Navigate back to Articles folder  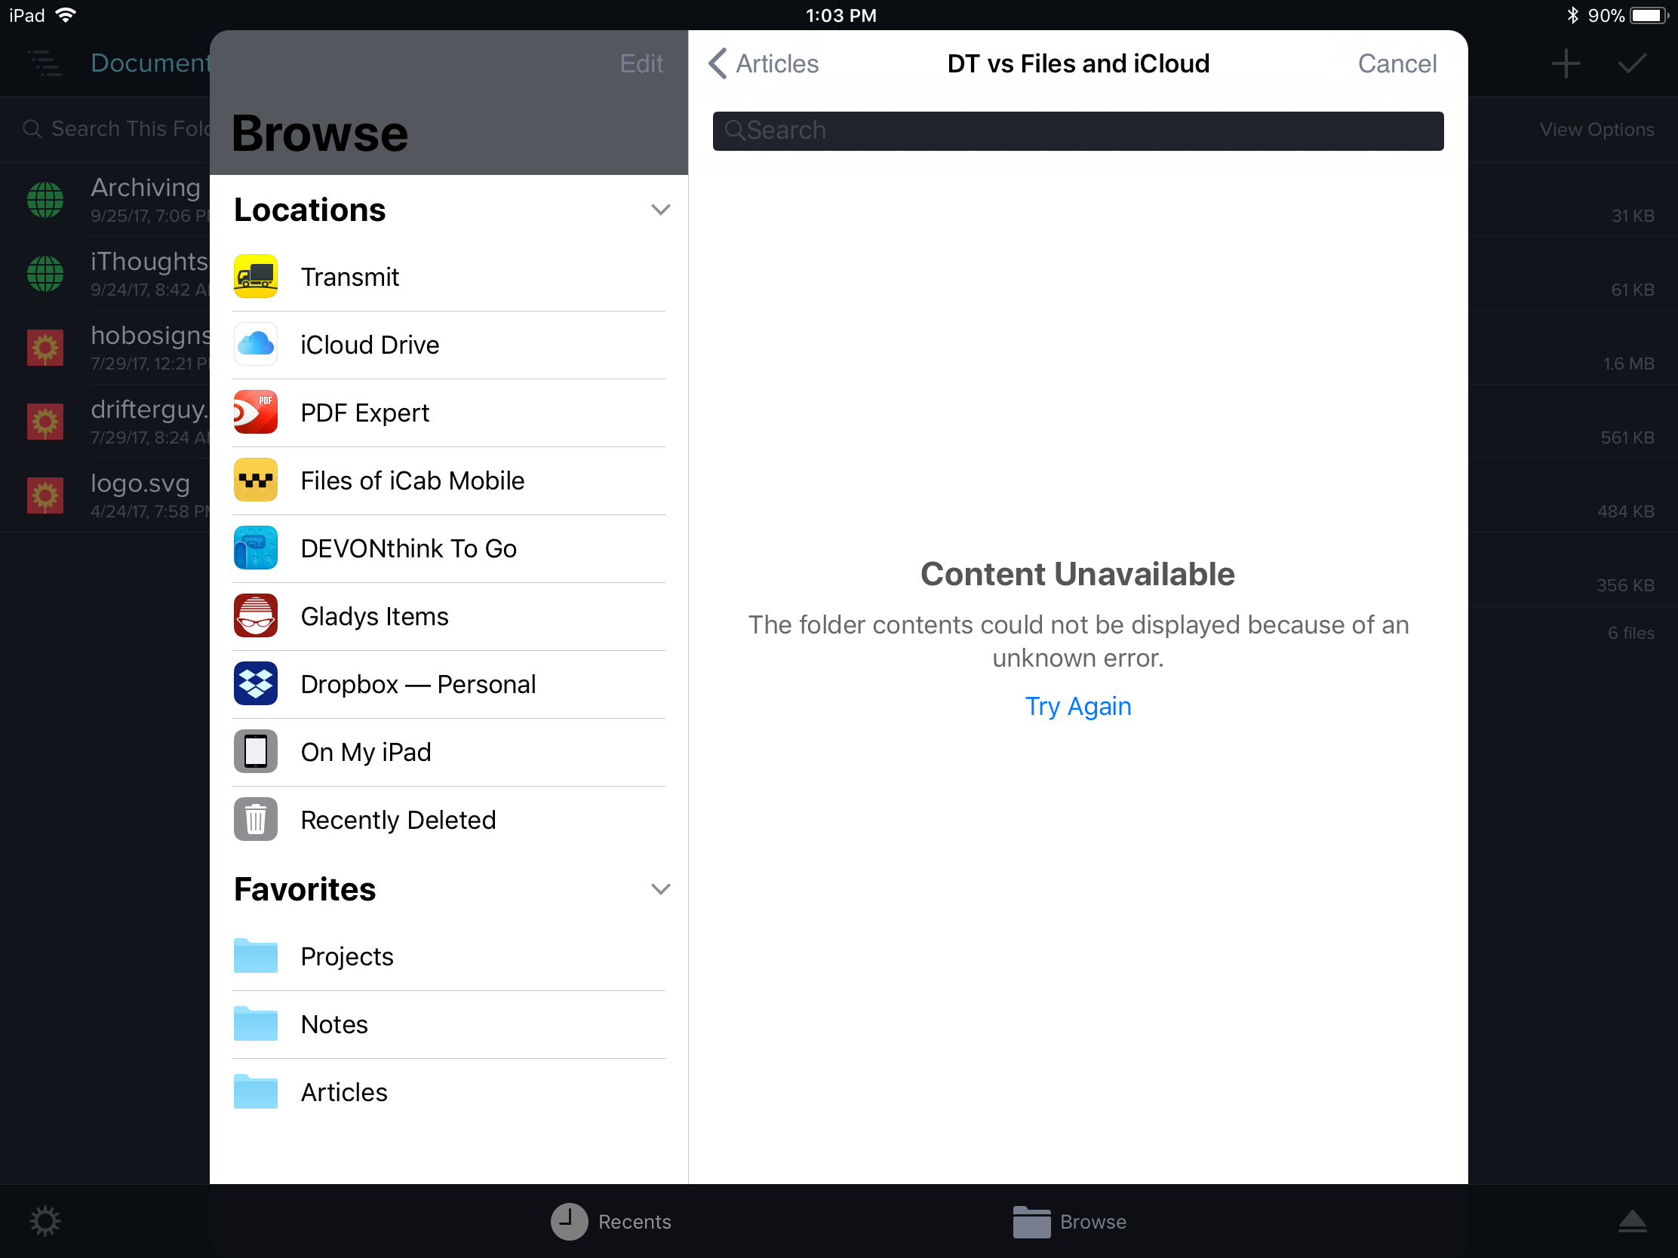click(x=764, y=63)
